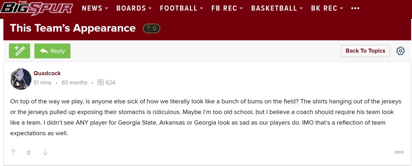
Task: Open the BK Rec menu
Action: [x=327, y=8]
